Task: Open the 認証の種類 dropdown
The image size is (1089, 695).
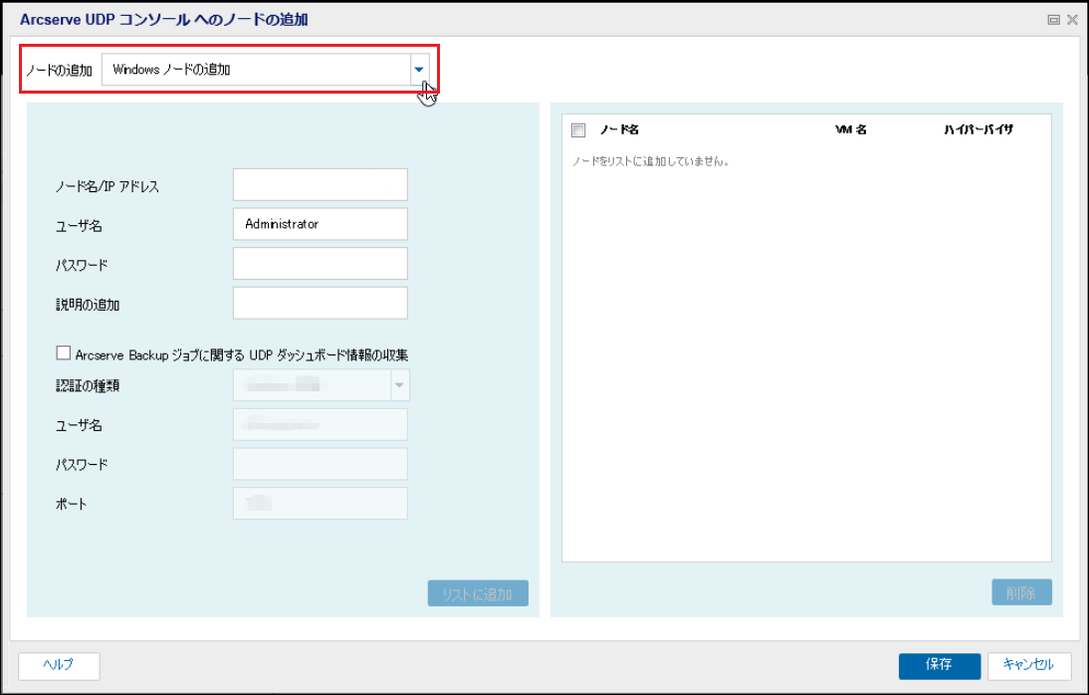Action: coord(400,385)
